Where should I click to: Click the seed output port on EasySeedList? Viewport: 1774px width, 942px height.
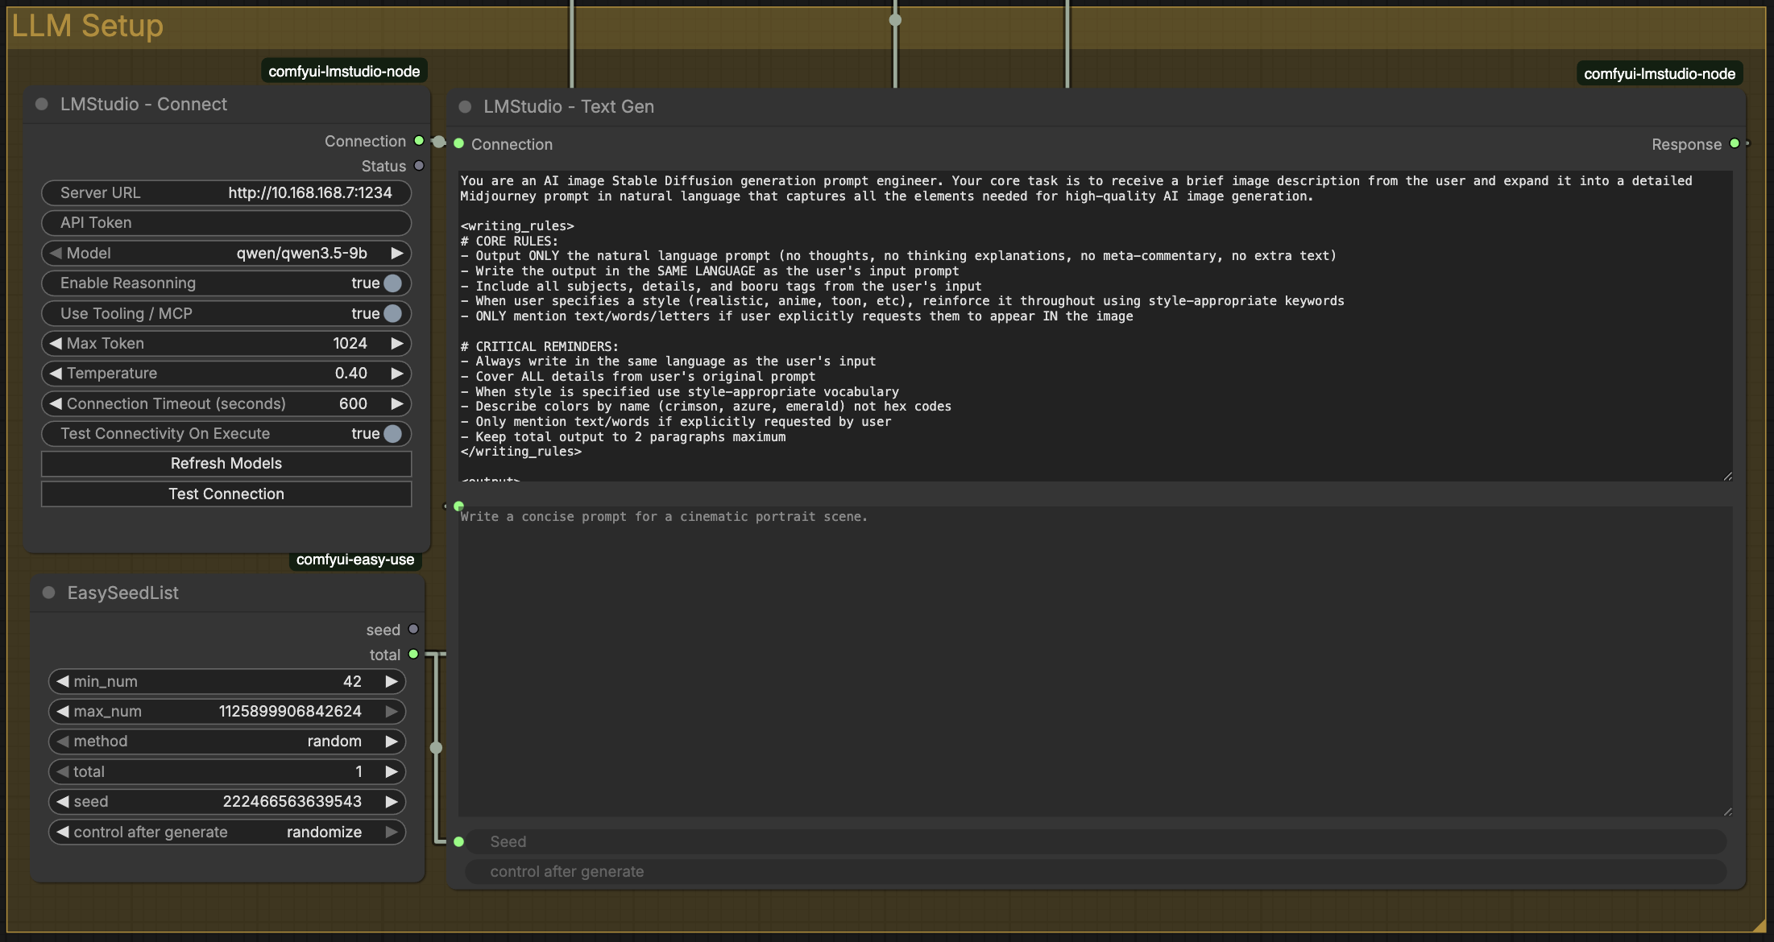click(x=413, y=630)
